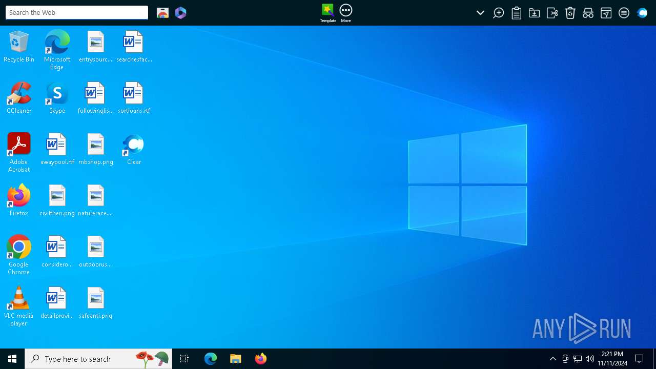This screenshot has height=369, width=656.
Task: Open the circular menu lines icon in the top bar
Action: pyautogui.click(x=624, y=13)
